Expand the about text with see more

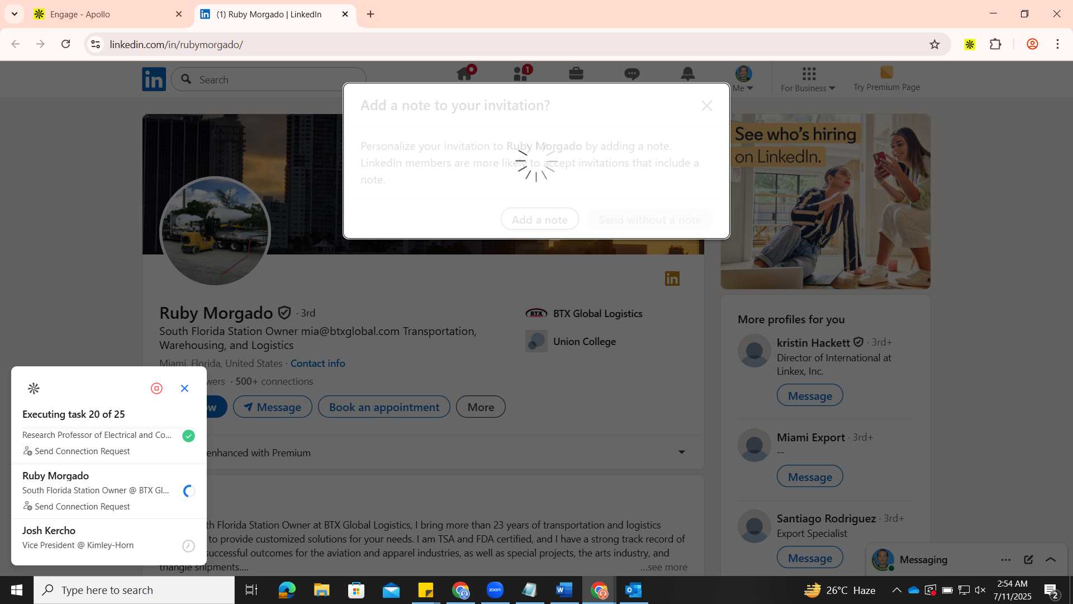click(x=664, y=567)
